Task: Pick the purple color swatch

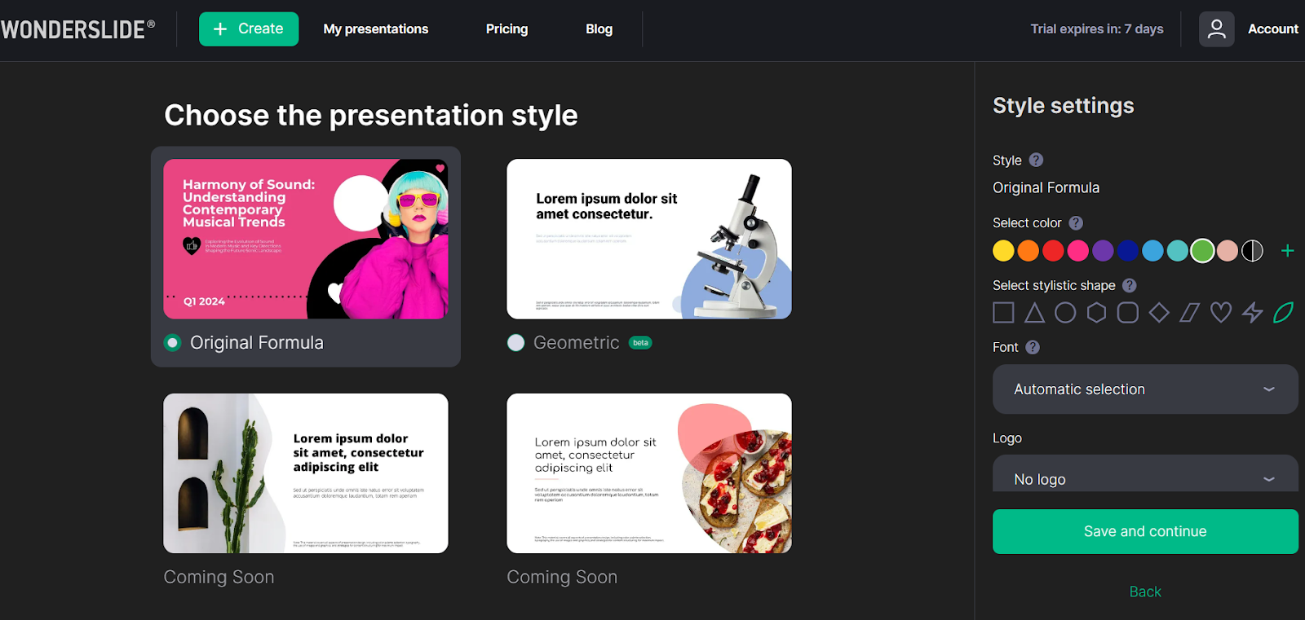Action: point(1103,251)
